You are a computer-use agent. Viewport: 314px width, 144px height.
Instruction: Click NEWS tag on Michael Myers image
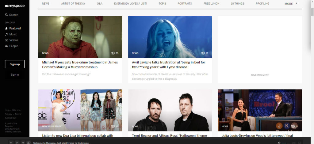point(45,53)
